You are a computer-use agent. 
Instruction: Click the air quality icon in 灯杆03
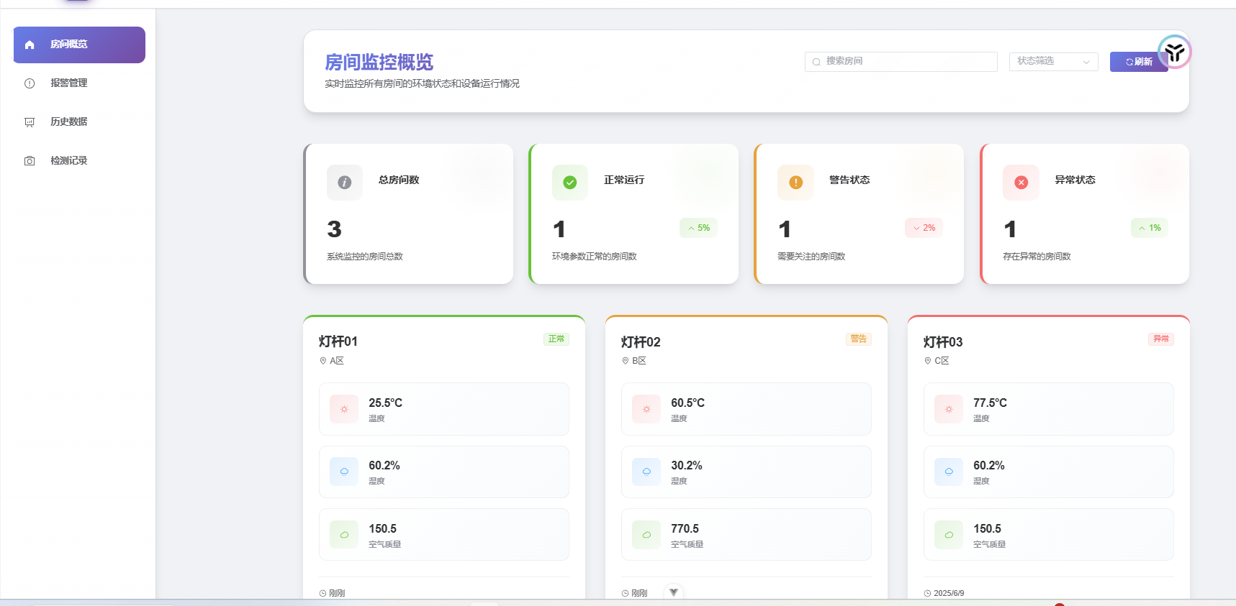pos(949,535)
